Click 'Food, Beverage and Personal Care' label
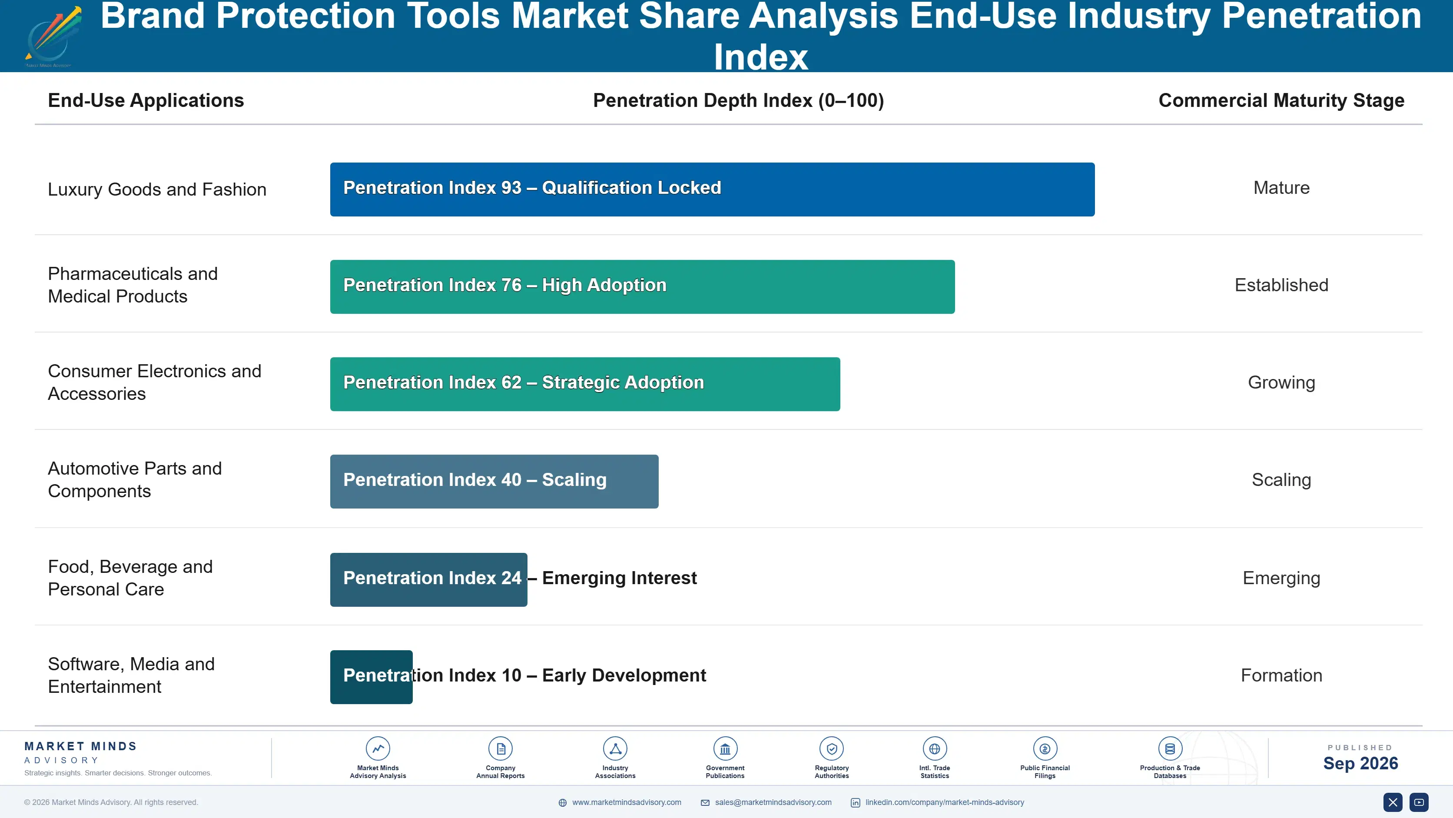 (130, 578)
